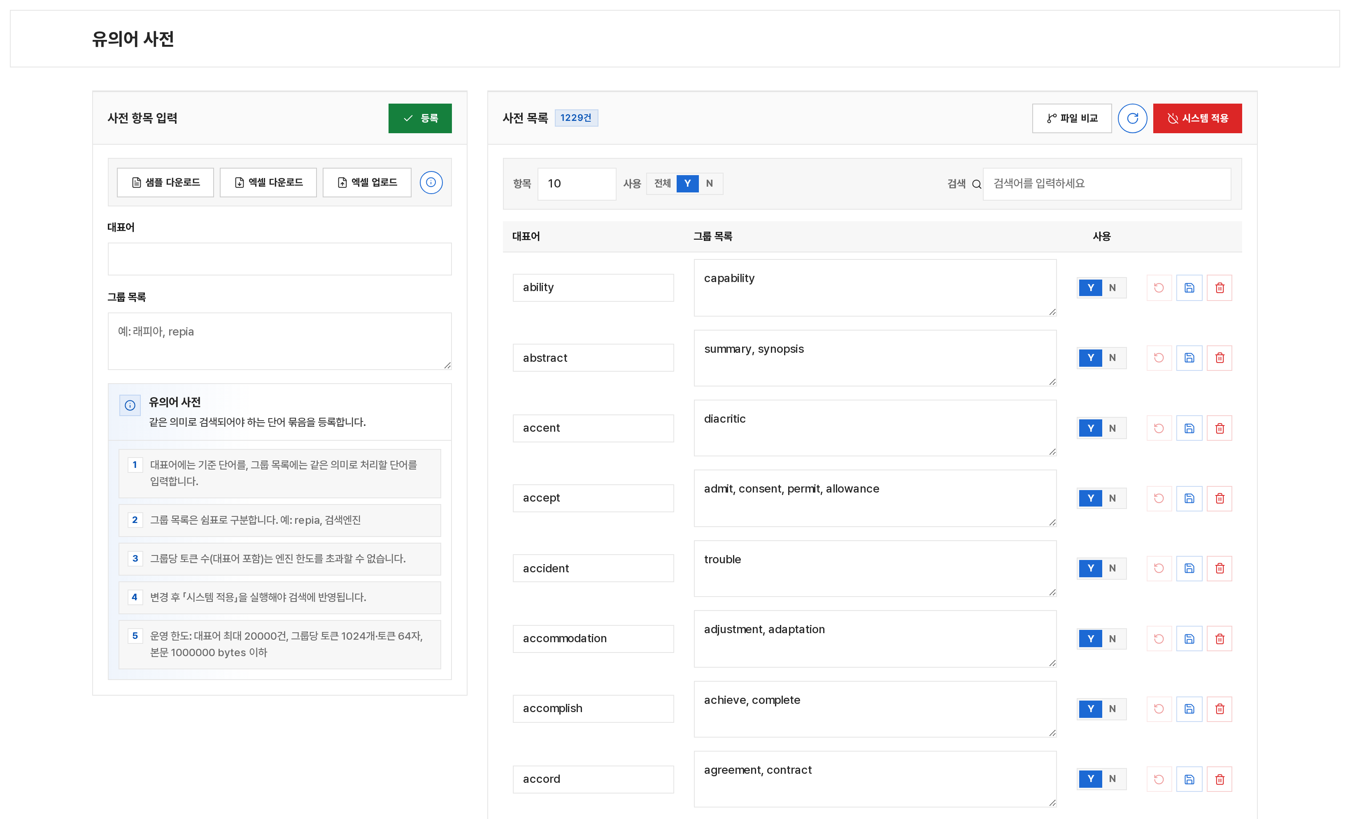Click the refresh icon next to 파일 비교
Screen dimensions: 1350x819
pos(1132,118)
